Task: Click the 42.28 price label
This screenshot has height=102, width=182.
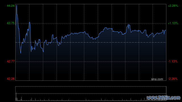Action: (11, 79)
